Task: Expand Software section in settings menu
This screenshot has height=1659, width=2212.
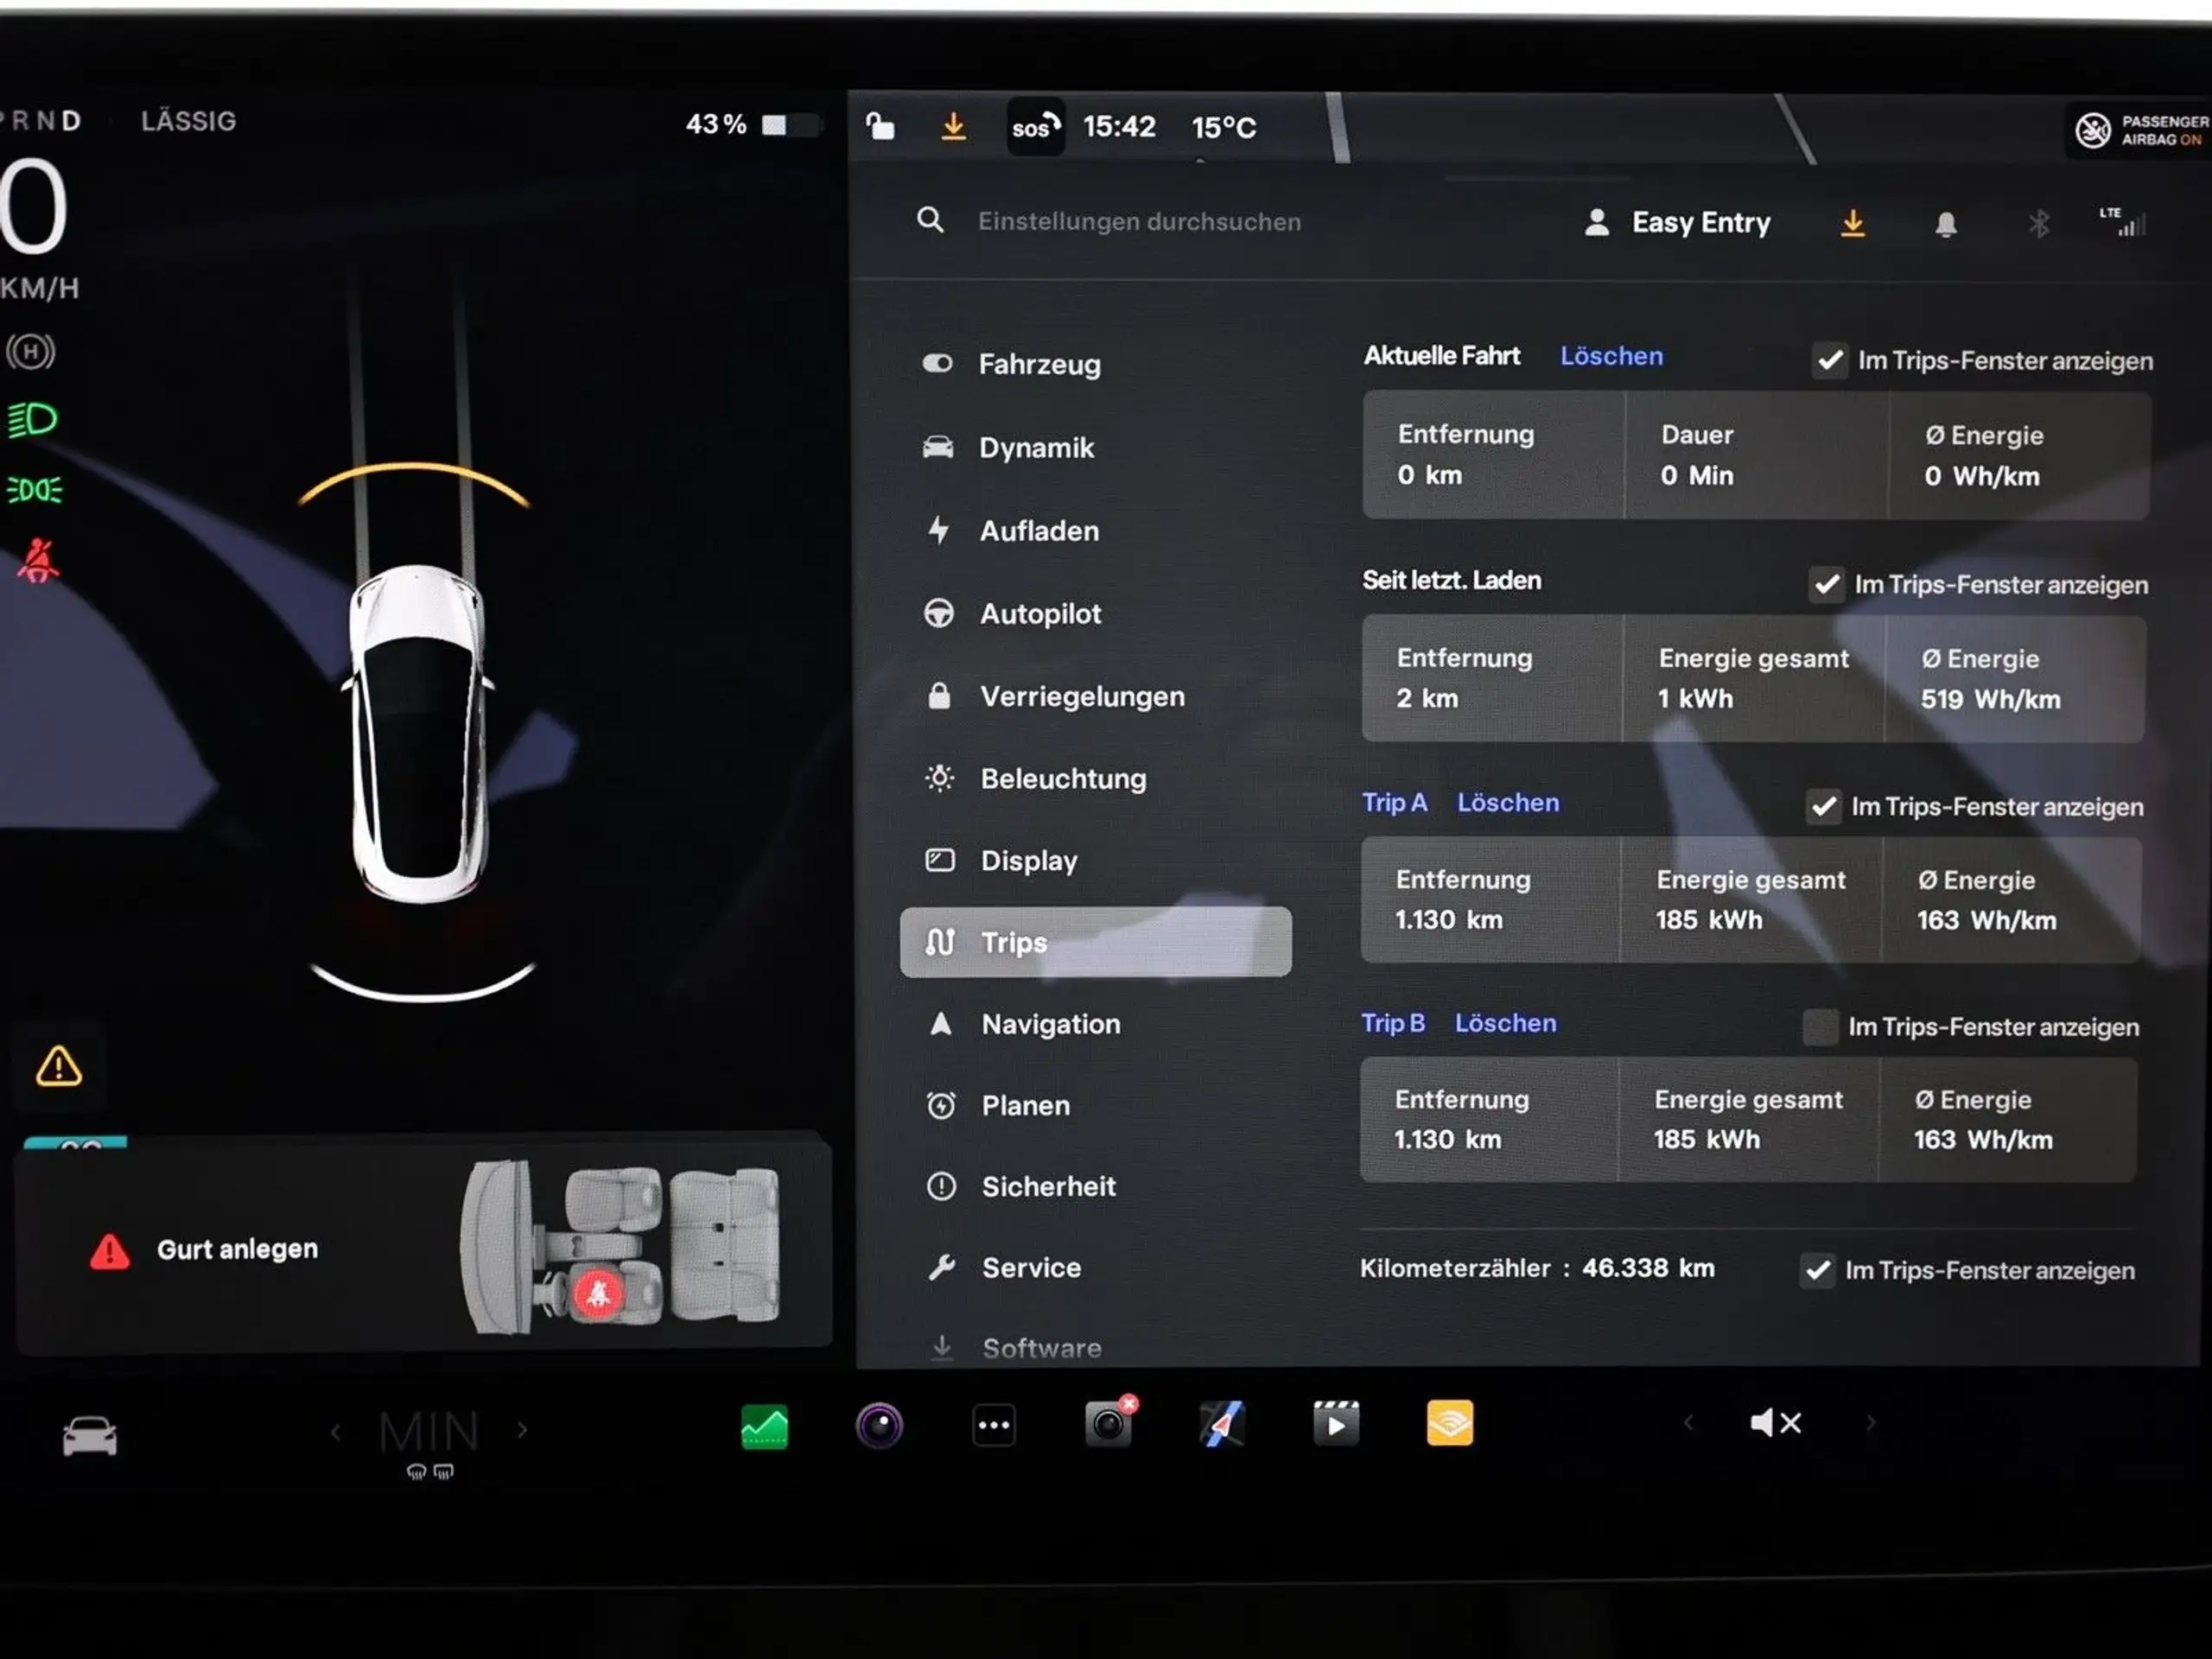Action: pos(1038,1347)
